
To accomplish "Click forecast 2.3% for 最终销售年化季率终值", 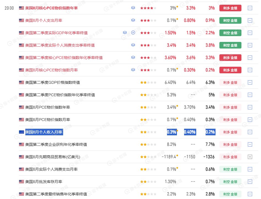I will [x=191, y=194].
